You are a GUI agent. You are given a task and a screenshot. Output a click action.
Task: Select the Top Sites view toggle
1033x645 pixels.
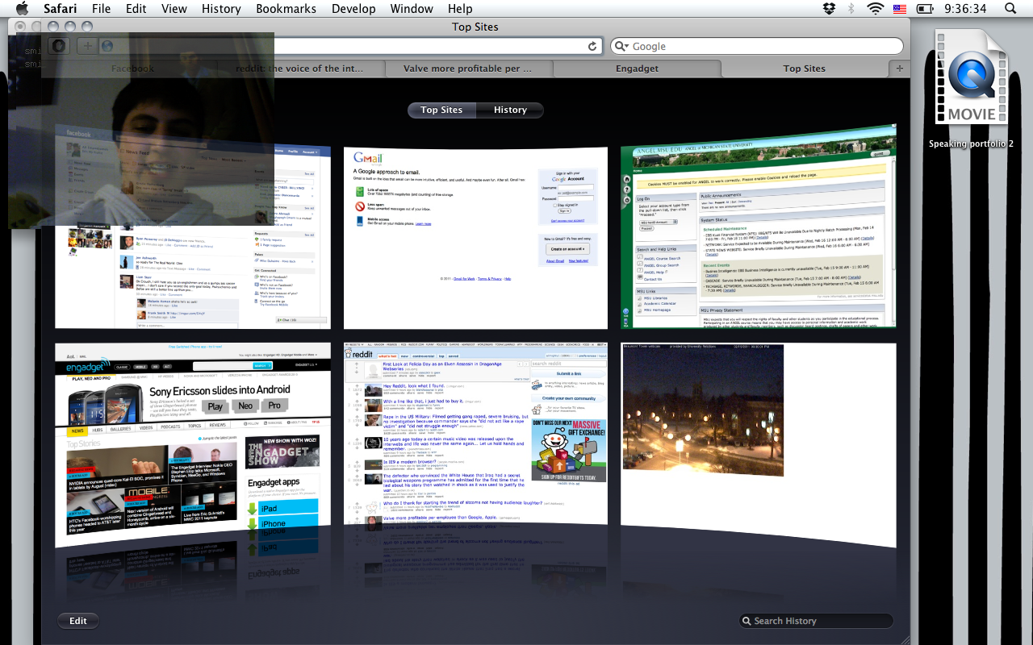point(441,110)
